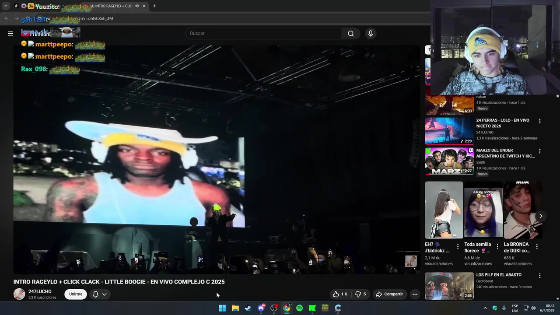Open Discord from the taskbar

tap(261, 308)
